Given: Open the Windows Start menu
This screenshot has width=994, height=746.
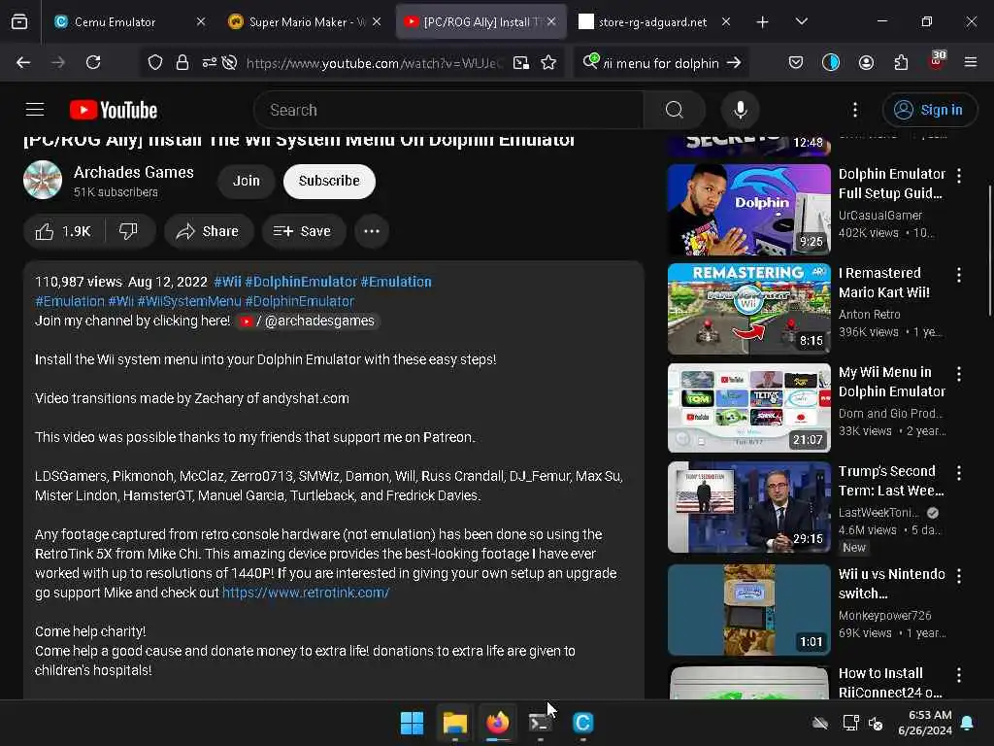Looking at the screenshot, I should pyautogui.click(x=412, y=723).
